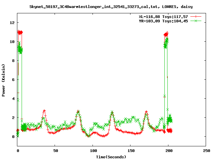213x160 pixels.
Task: Click the Power (Kelvin) axis label
Action: pyautogui.click(x=3, y=80)
